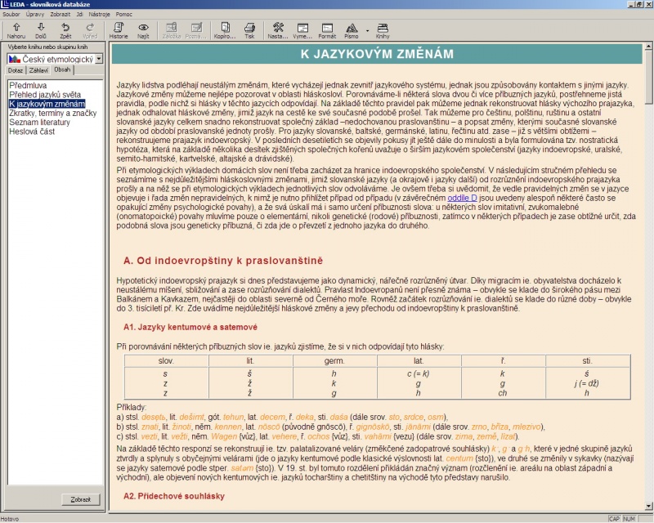This screenshot has width=654, height=523.
Task: Open font options with the Písmo icon
Action: click(x=352, y=30)
